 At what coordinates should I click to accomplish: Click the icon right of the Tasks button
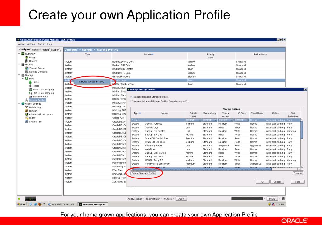pos(284,199)
